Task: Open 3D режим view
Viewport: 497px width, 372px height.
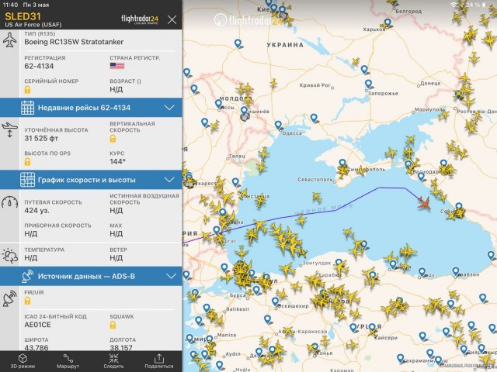Action: [23, 362]
